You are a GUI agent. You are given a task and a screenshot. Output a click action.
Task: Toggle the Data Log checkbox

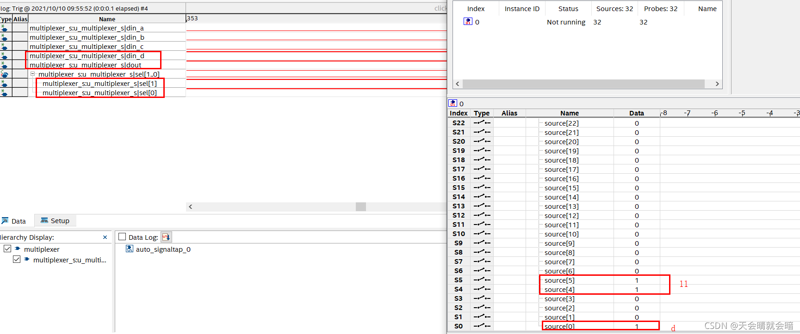coord(122,237)
